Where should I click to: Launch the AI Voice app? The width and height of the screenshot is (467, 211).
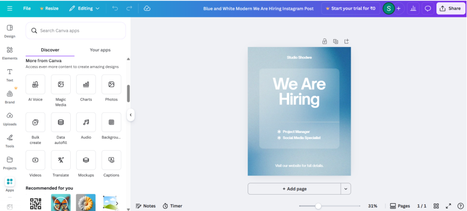(36, 84)
